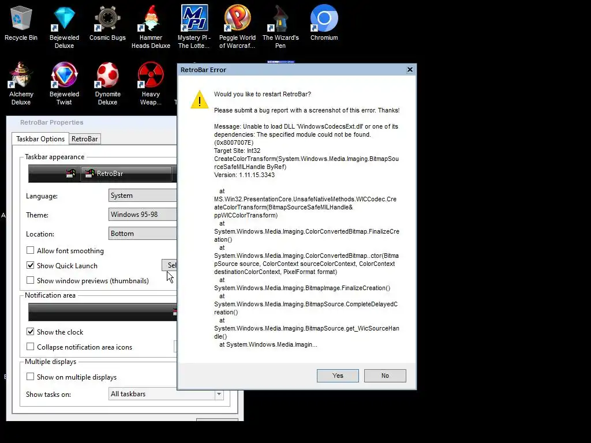Open the Location dropdown set to Bottom
The height and width of the screenshot is (443, 591).
(x=143, y=234)
